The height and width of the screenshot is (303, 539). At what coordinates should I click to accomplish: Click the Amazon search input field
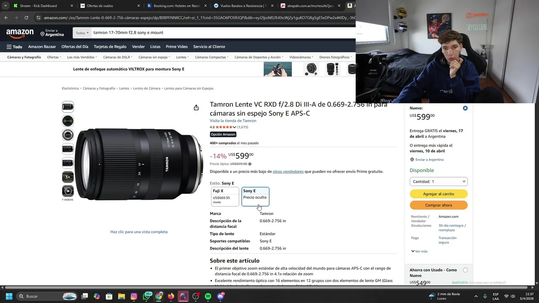coord(223,33)
